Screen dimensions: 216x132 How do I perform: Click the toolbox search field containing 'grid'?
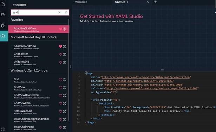(40, 13)
